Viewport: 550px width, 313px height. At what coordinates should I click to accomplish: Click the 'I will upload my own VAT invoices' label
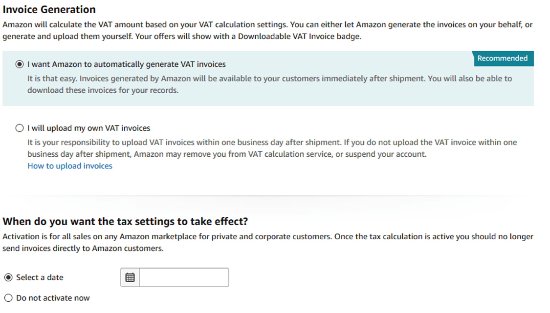pos(89,128)
